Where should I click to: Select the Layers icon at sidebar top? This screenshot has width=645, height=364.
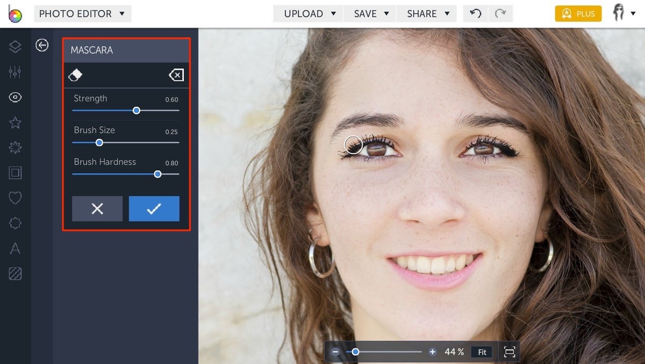coord(15,46)
